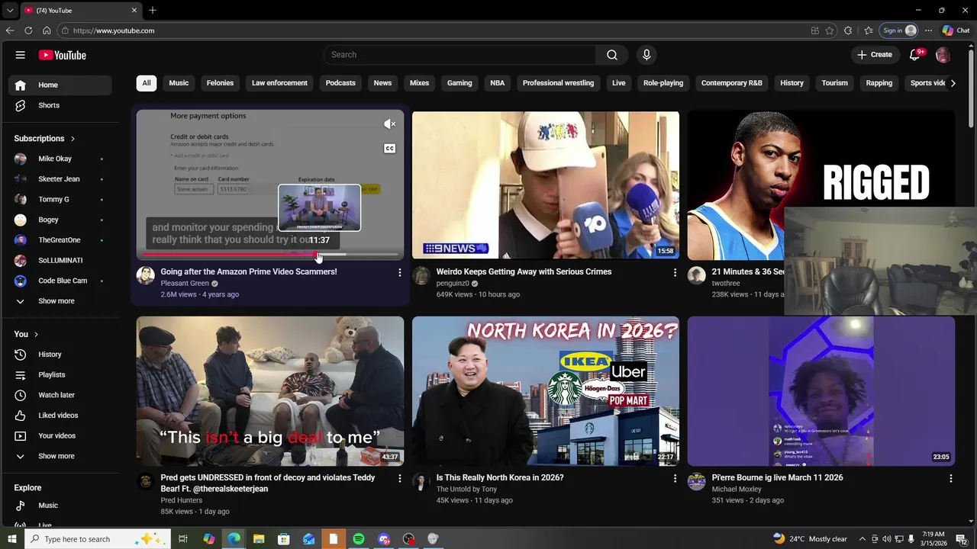Unmute the previewing video
977x549 pixels.
tap(389, 124)
